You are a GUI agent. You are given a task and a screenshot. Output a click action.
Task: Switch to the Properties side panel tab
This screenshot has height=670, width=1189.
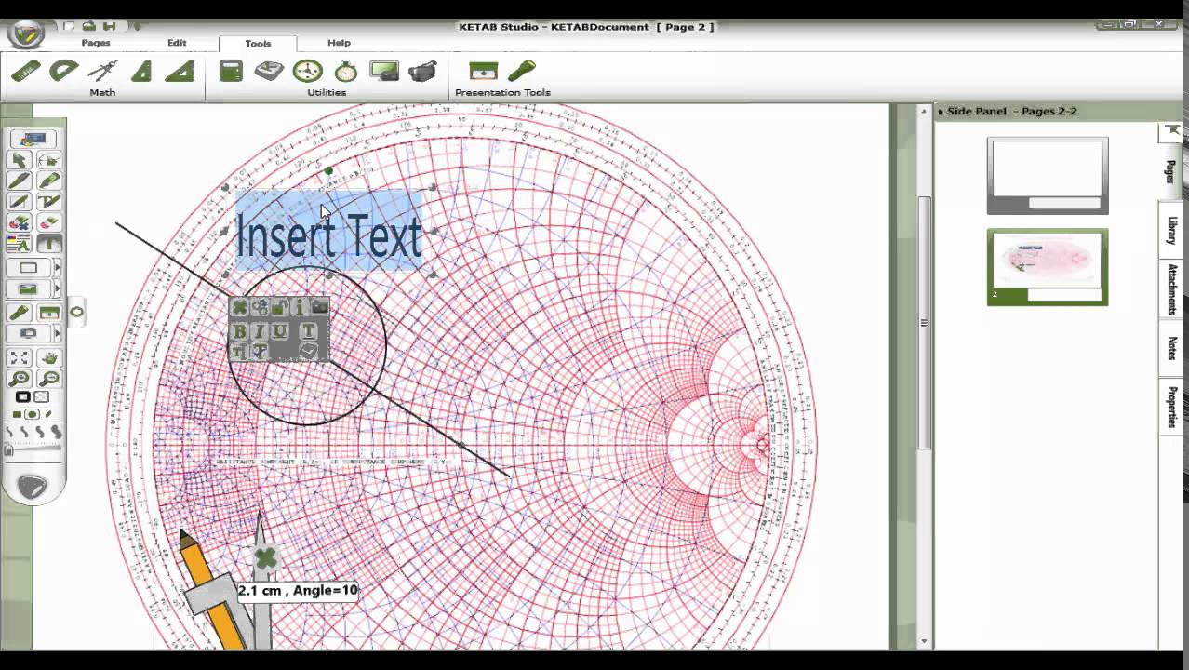point(1171,407)
